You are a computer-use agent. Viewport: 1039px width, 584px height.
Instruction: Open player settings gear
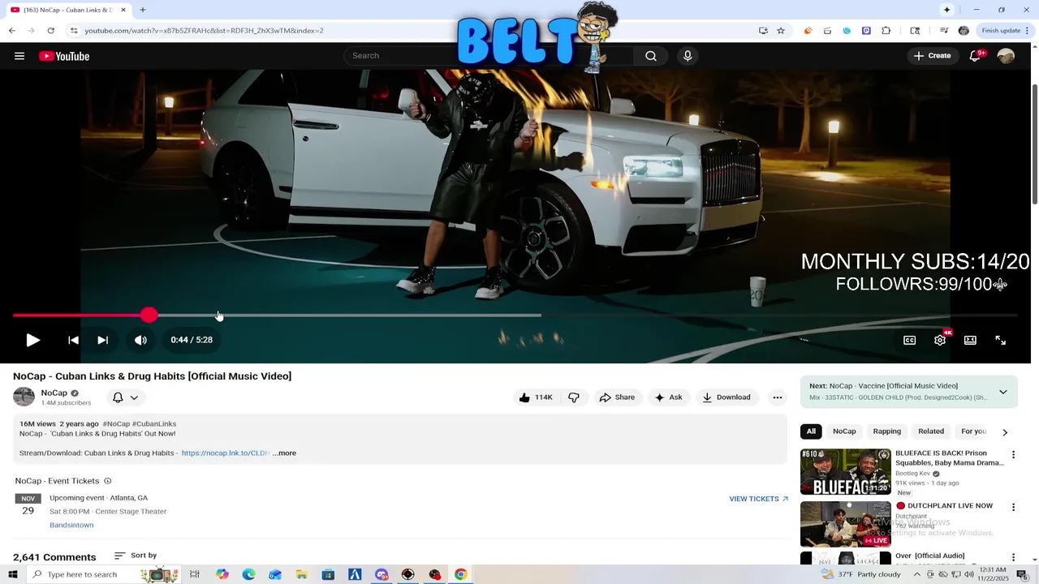[x=940, y=340]
